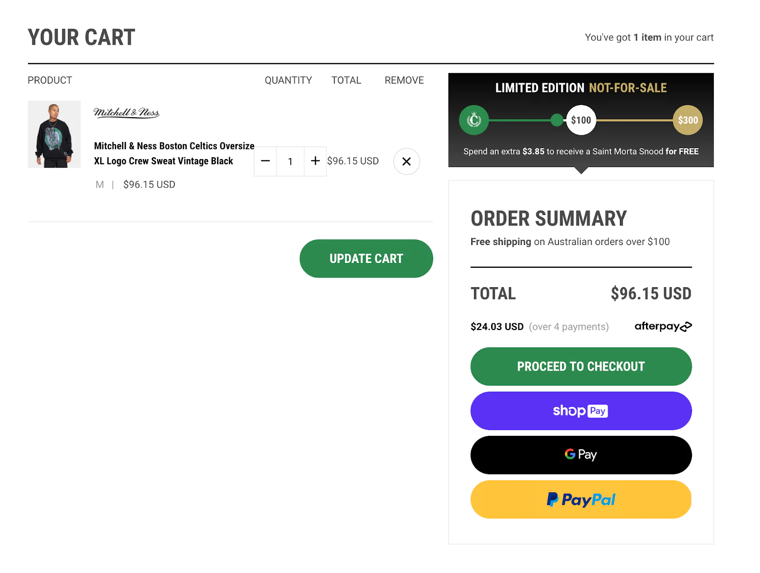This screenshot has width=760, height=573.
Task: Decrease quantity with the minus button
Action: pyautogui.click(x=266, y=161)
